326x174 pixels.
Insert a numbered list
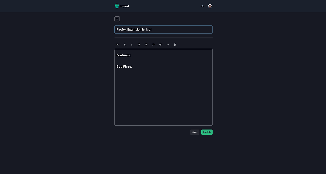click(x=139, y=44)
